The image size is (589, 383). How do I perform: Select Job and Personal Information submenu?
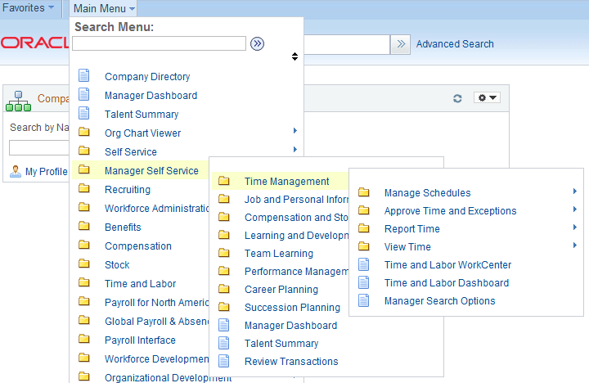[296, 199]
